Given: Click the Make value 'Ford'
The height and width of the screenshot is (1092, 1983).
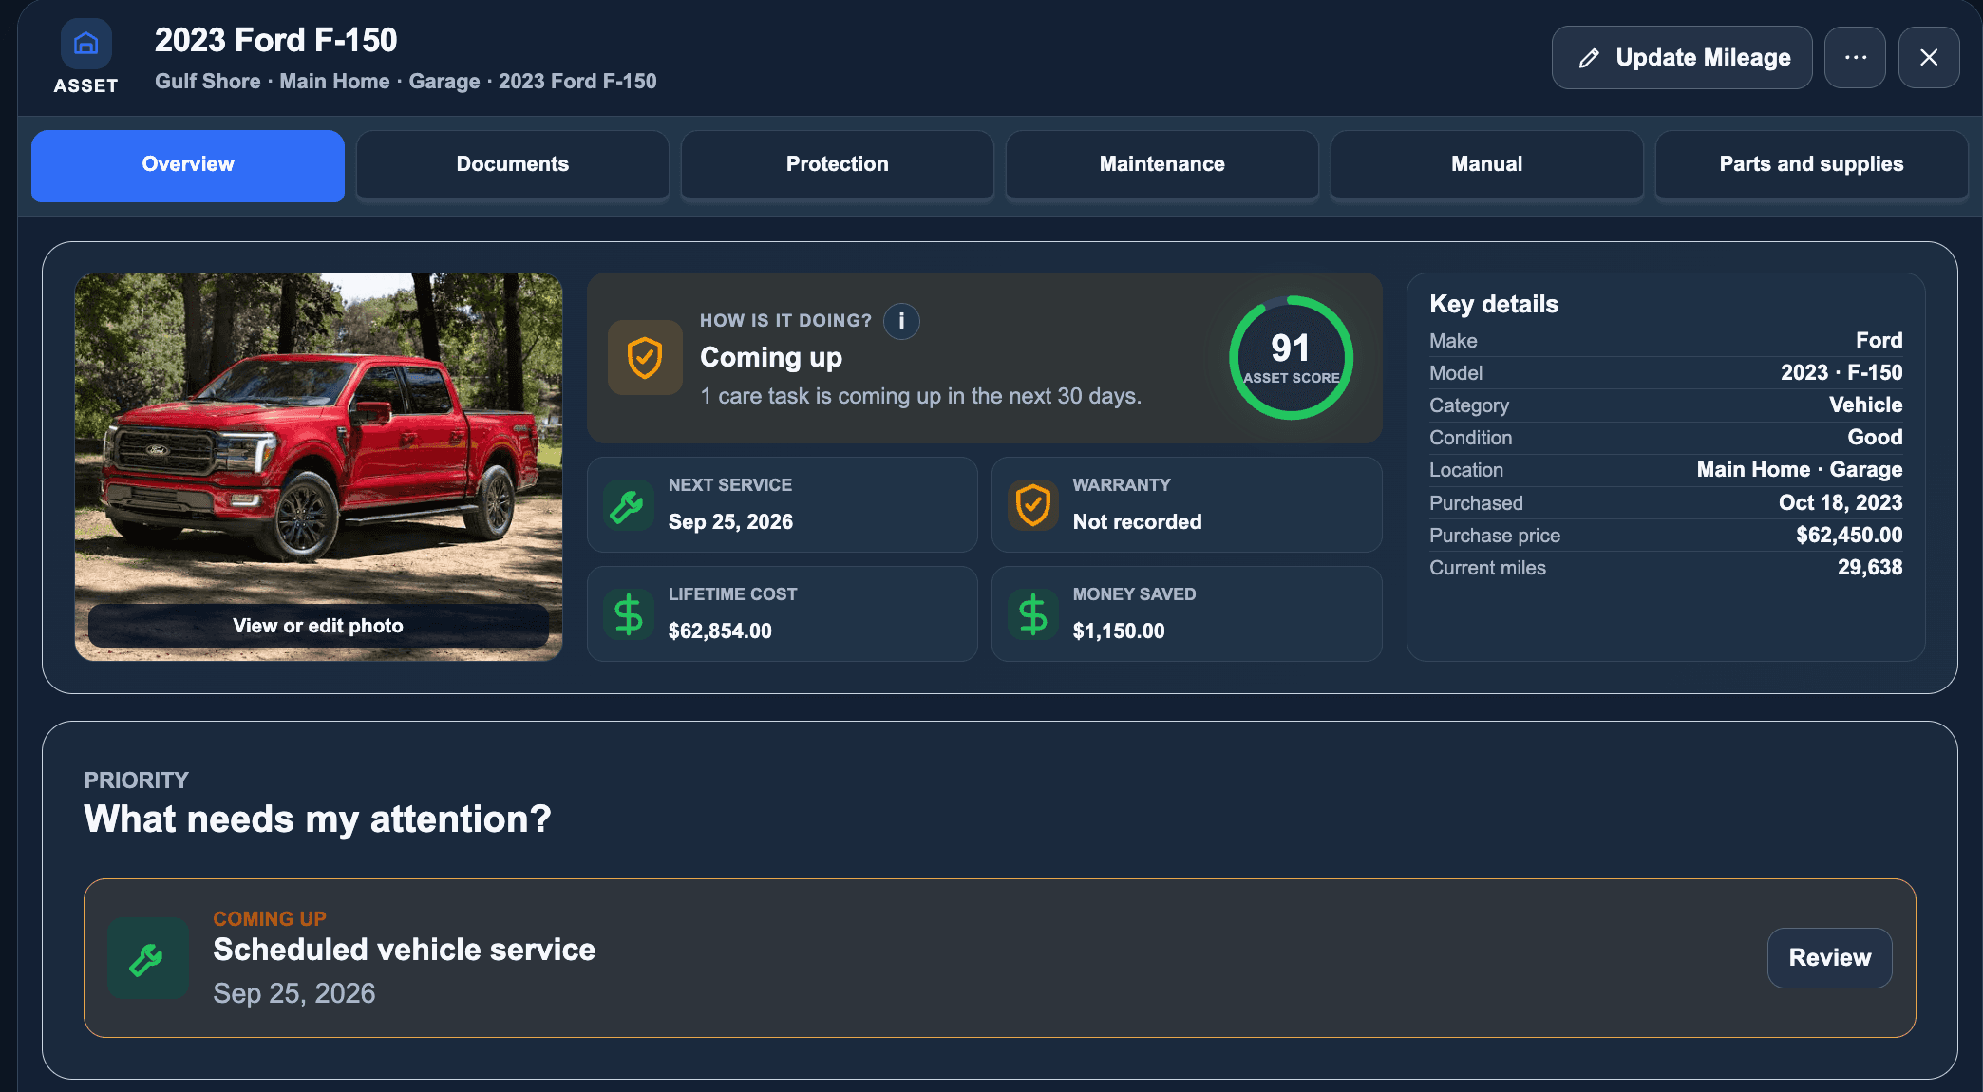Looking at the screenshot, I should point(1879,341).
